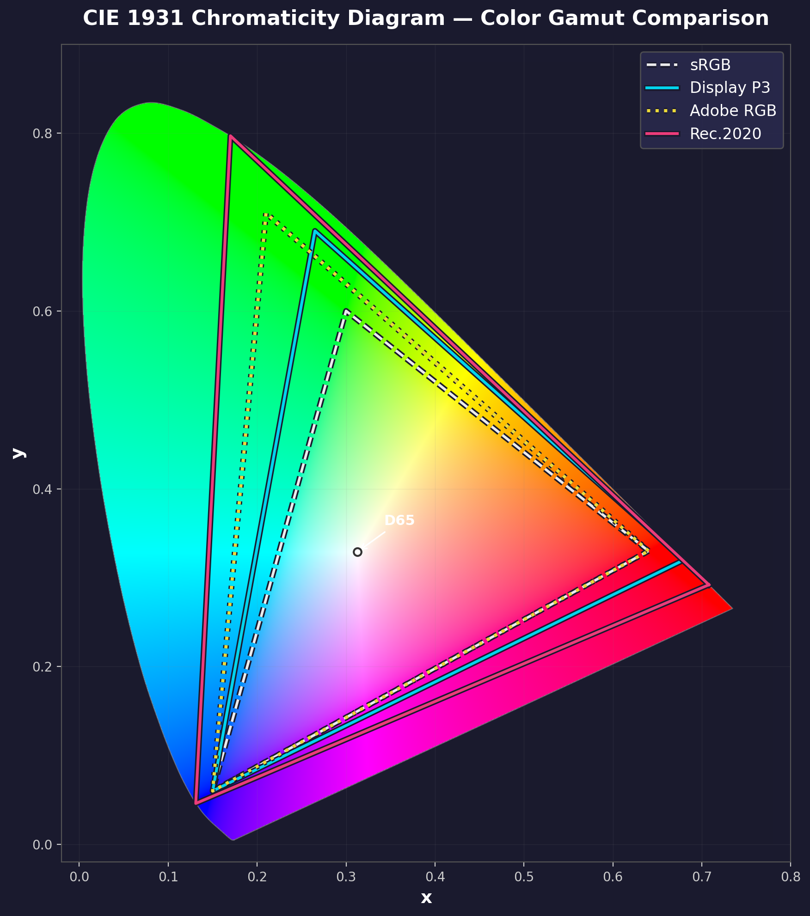Click the Rec.2020 triangle's green vertex
This screenshot has width=810, height=916.
(x=230, y=136)
